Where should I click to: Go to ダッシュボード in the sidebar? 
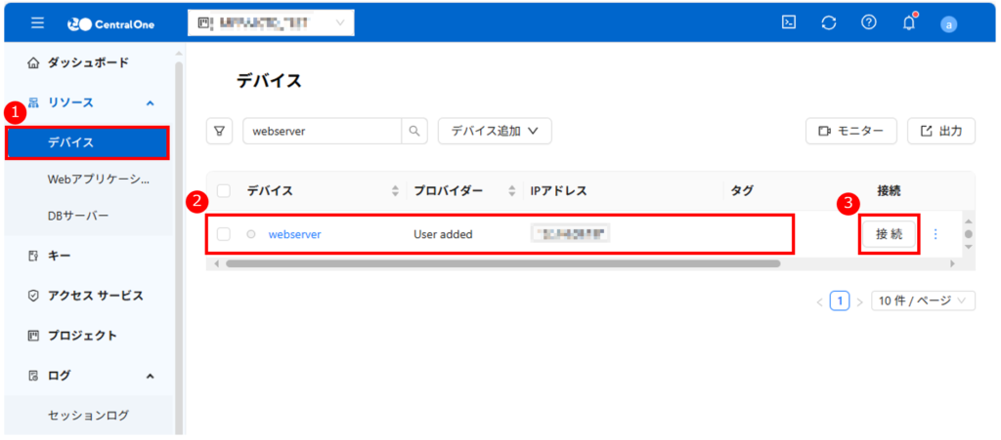tap(88, 62)
